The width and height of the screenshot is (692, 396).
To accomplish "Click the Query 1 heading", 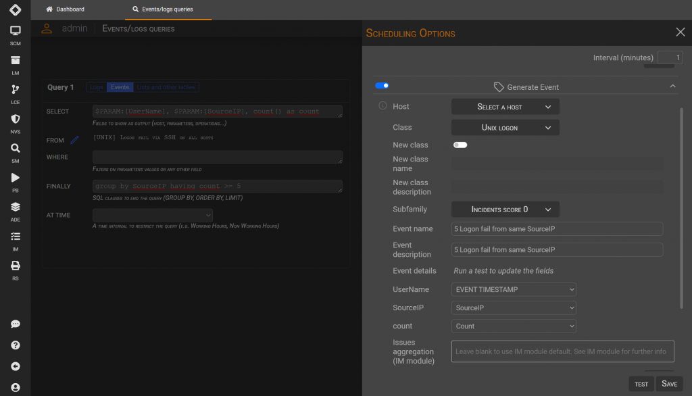I will click(x=60, y=87).
